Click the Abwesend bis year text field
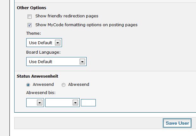The image size is (196, 136). click(x=89, y=103)
